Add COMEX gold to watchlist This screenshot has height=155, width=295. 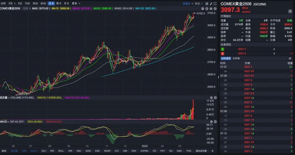tap(290, 11)
